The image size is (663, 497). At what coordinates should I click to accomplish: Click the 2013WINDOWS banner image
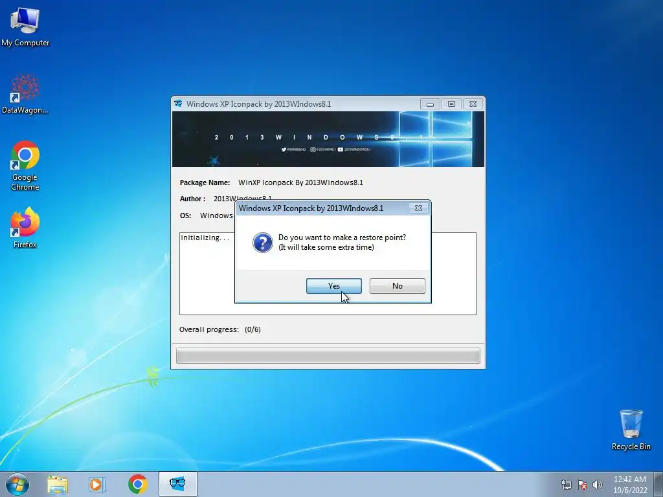coord(328,139)
